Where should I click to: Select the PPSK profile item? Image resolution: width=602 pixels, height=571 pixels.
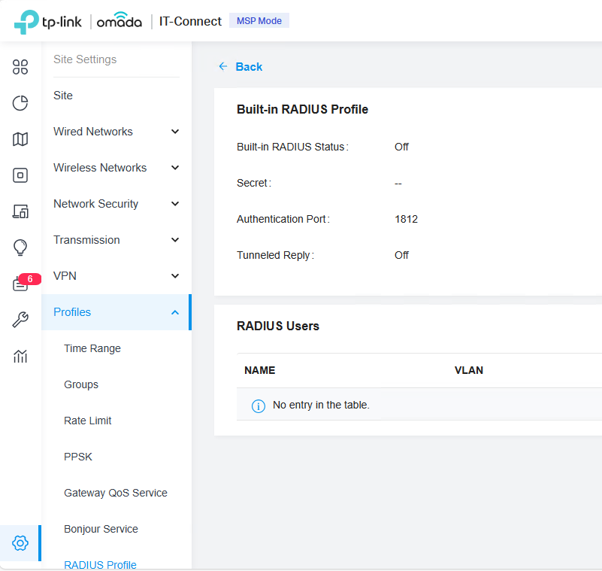[x=78, y=457]
